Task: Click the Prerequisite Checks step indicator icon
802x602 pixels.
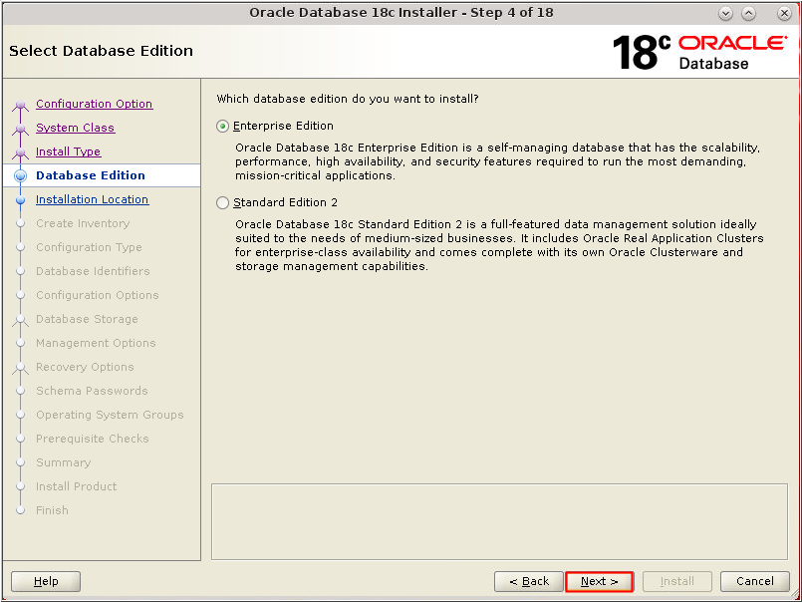Action: 21,439
